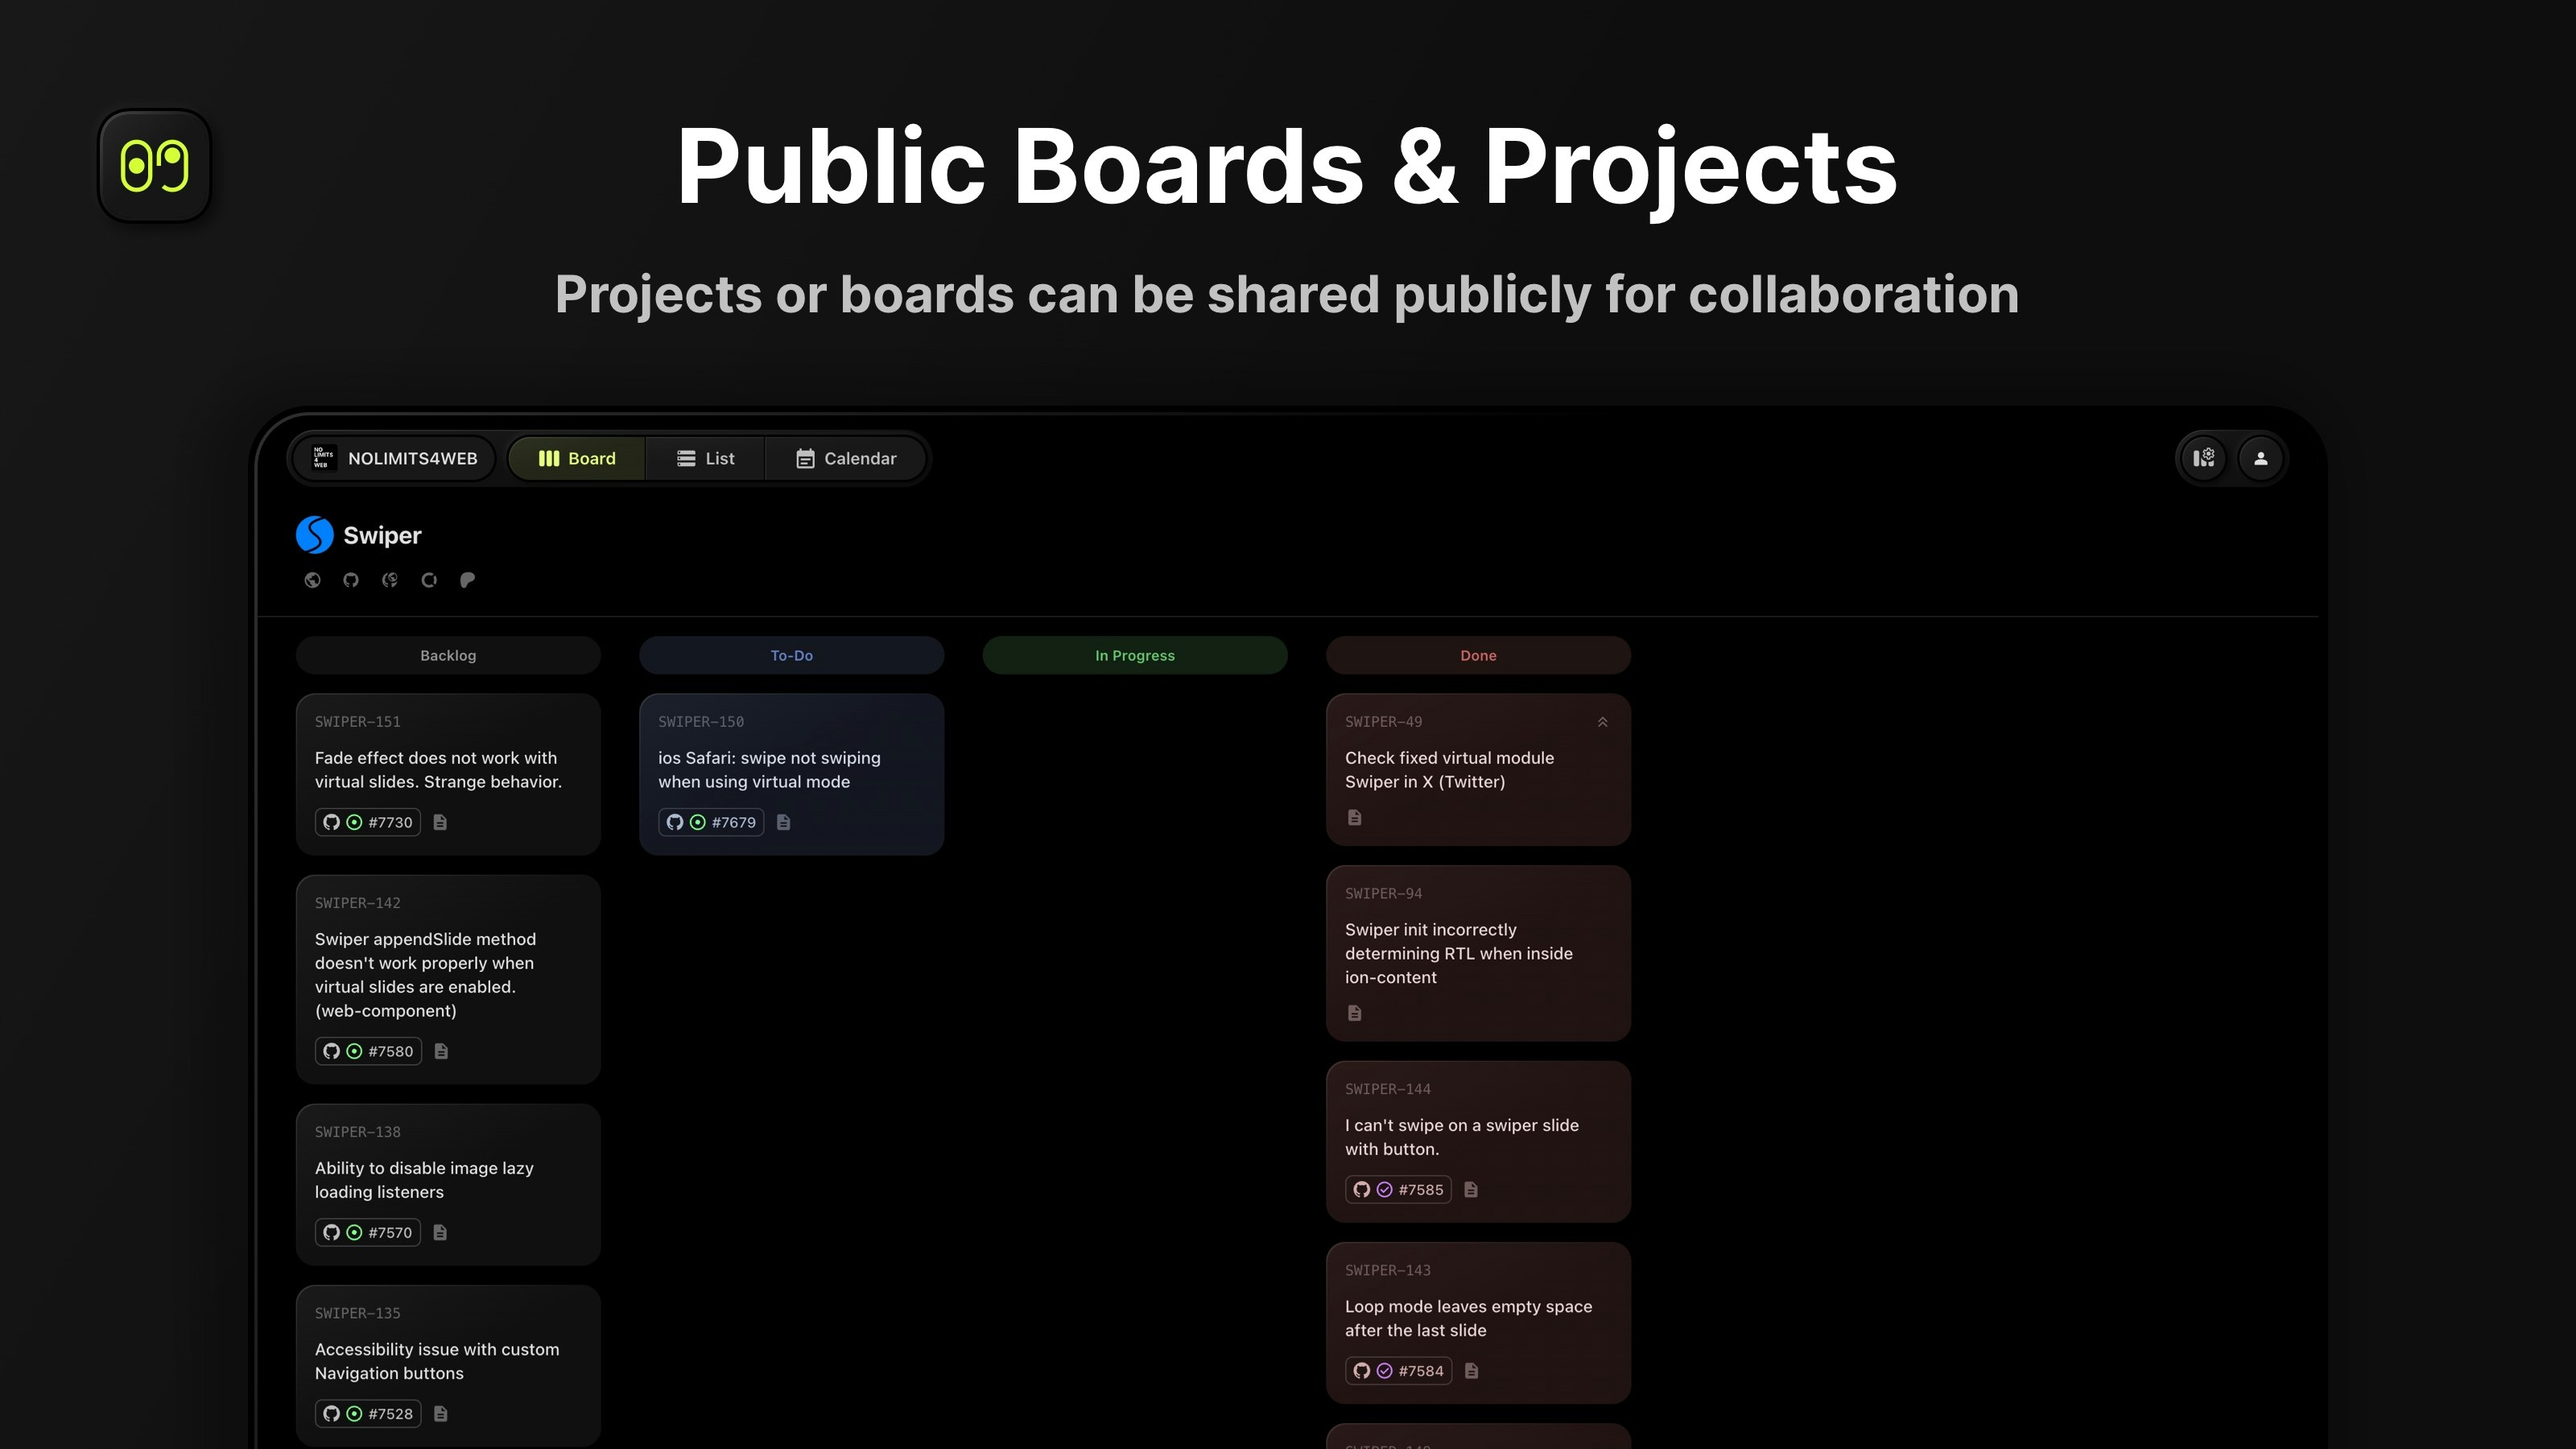Viewport: 2576px width, 1449px height.
Task: Open GitHub issue #7730 badge
Action: tap(368, 822)
